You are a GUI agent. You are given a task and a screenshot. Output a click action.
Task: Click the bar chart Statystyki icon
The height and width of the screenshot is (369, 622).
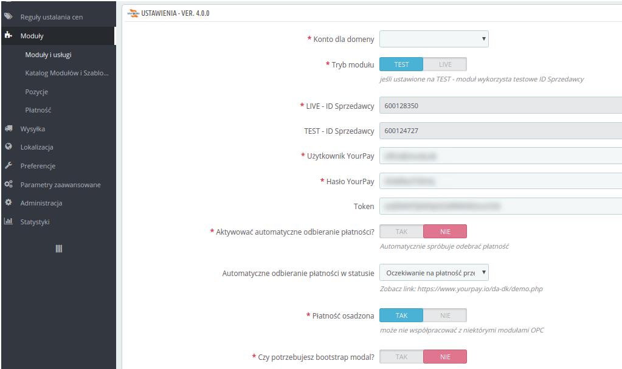click(x=9, y=221)
